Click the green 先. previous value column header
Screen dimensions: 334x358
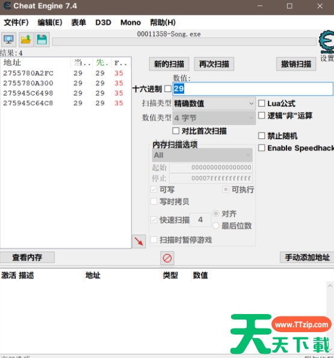coord(102,63)
